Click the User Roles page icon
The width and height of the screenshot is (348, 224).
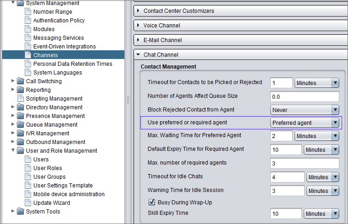[28, 168]
